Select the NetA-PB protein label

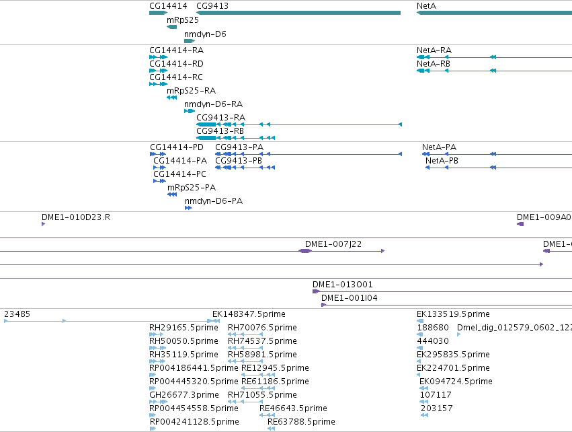pyautogui.click(x=442, y=161)
